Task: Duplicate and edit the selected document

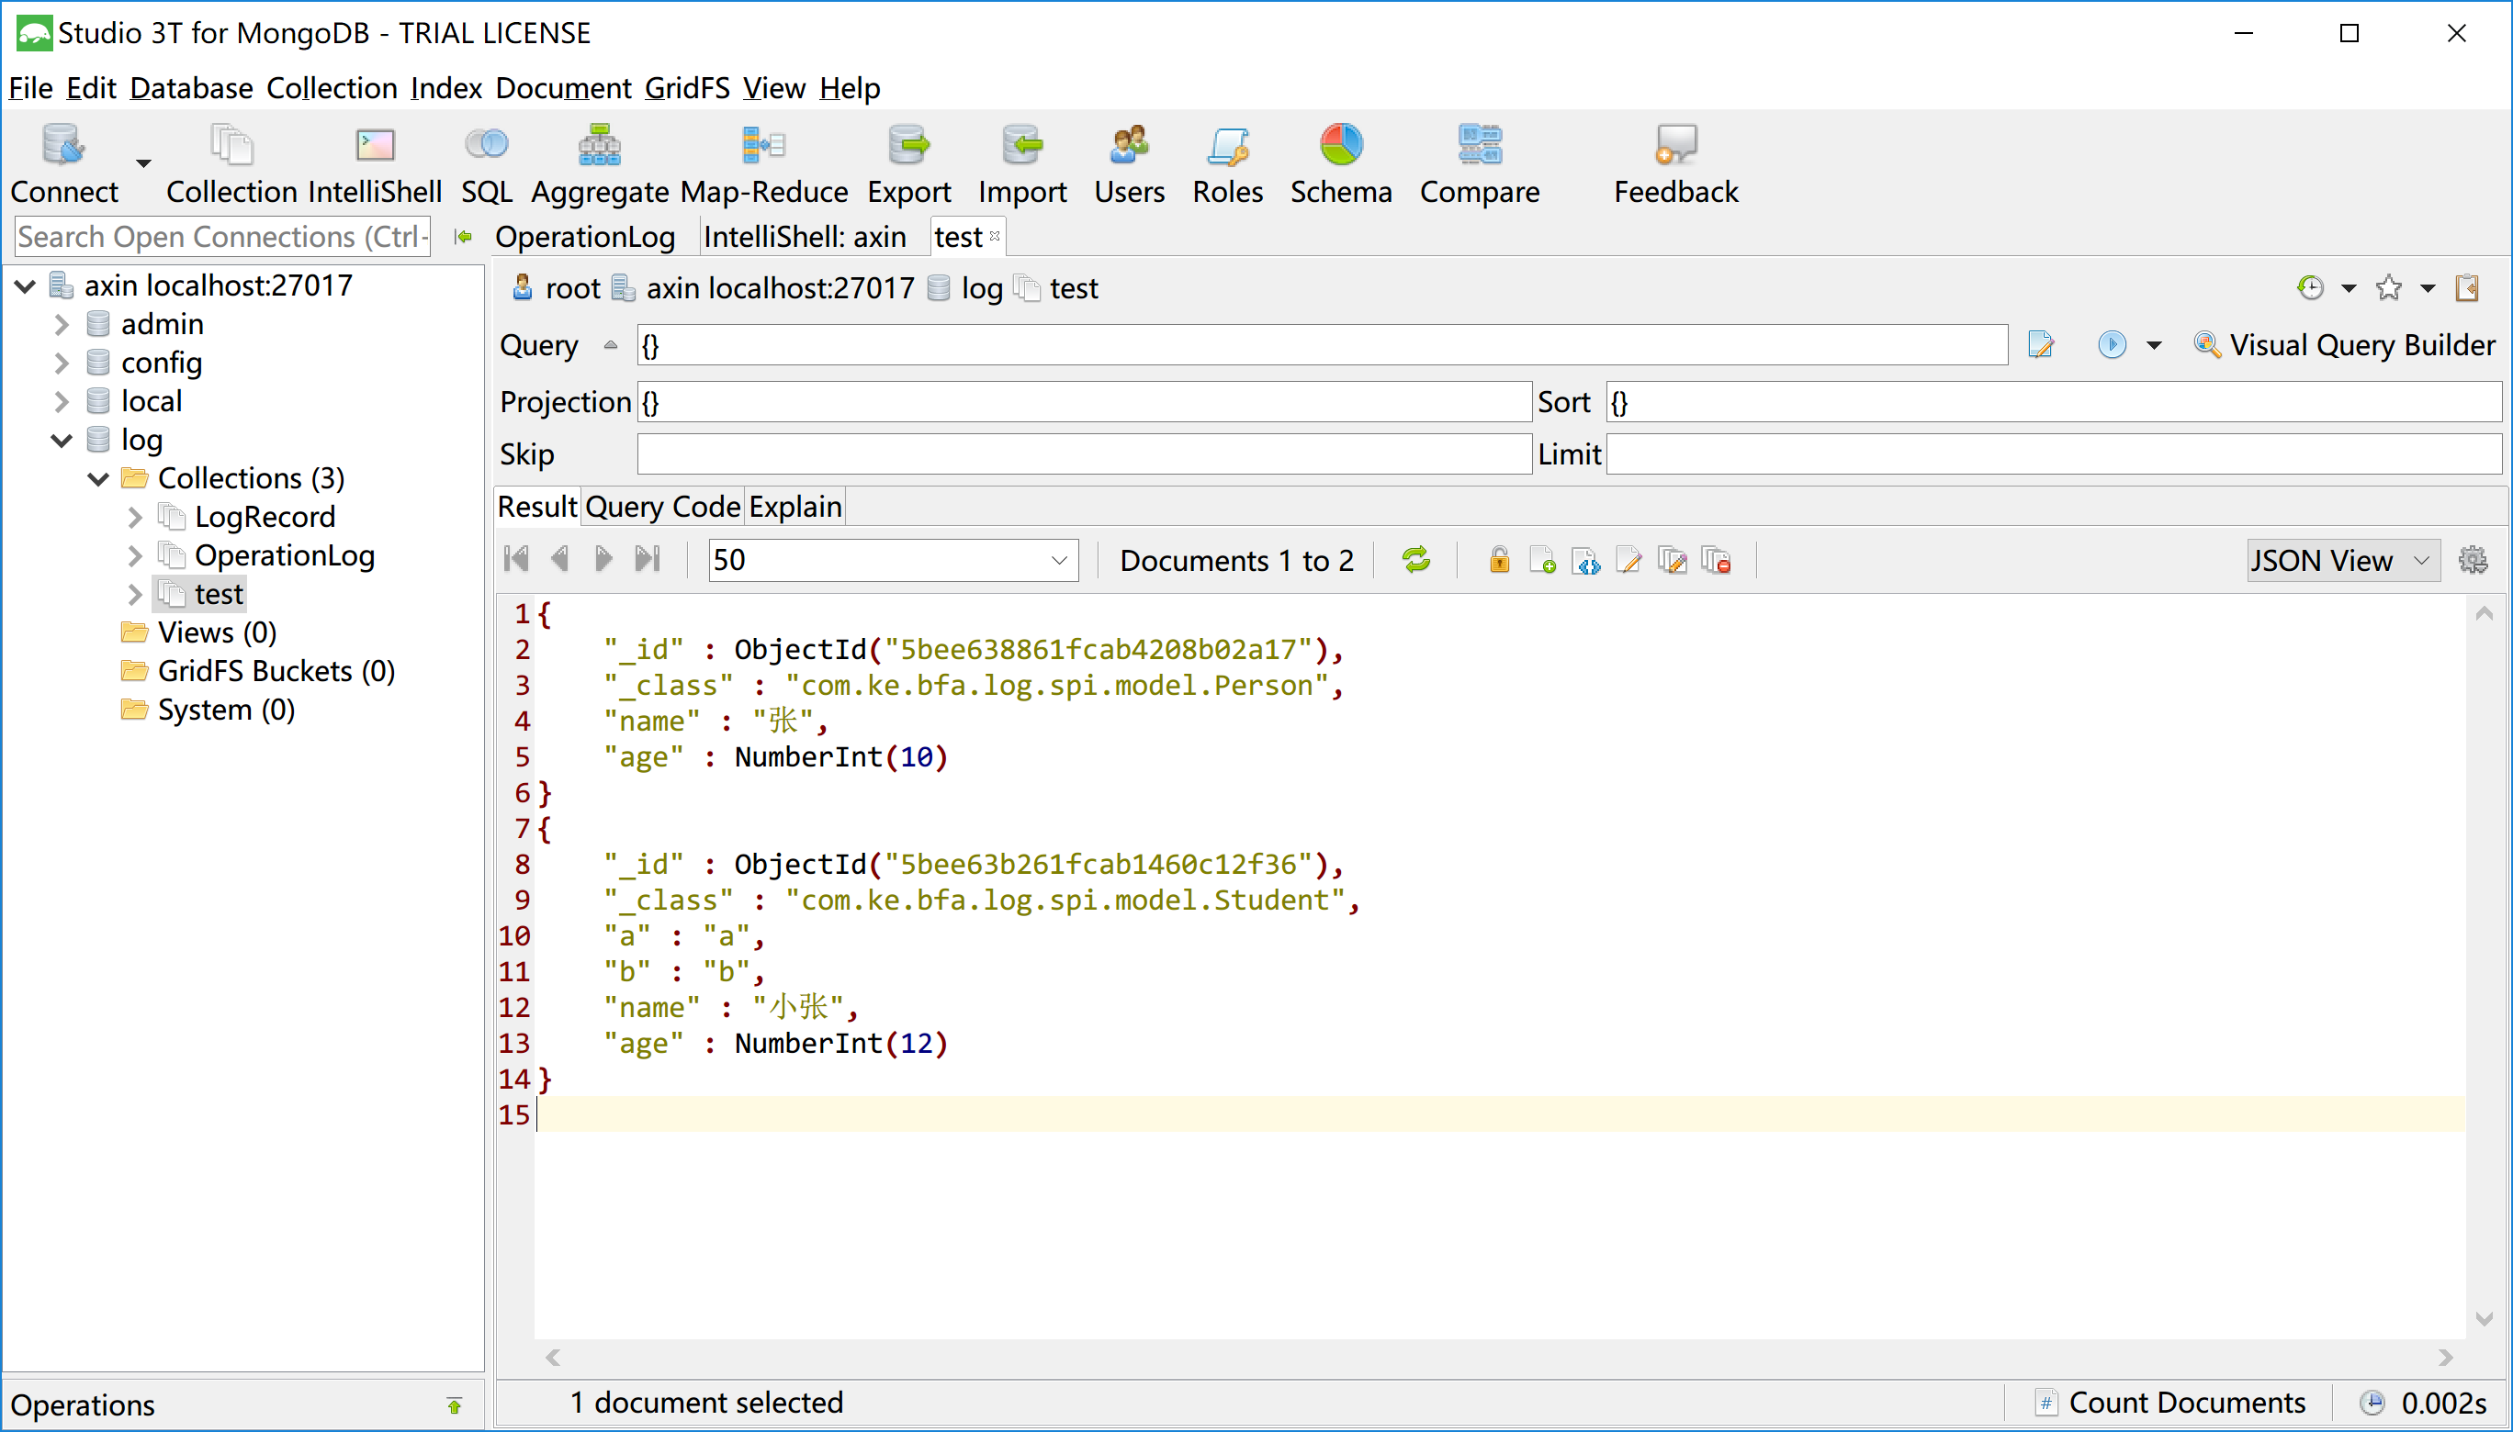Action: pos(1672,560)
